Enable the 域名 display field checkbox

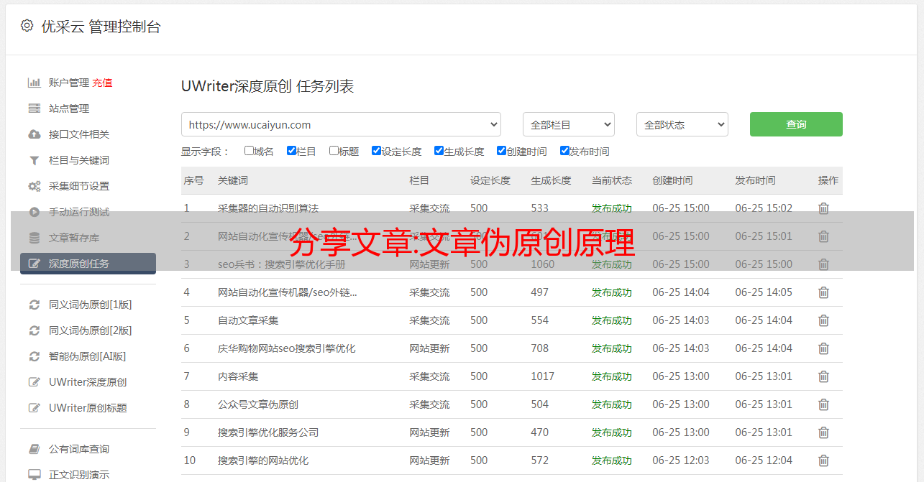click(x=249, y=151)
